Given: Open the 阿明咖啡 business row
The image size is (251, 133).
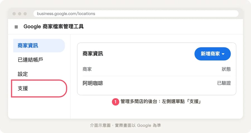Looking at the screenshot, I should click(156, 83).
